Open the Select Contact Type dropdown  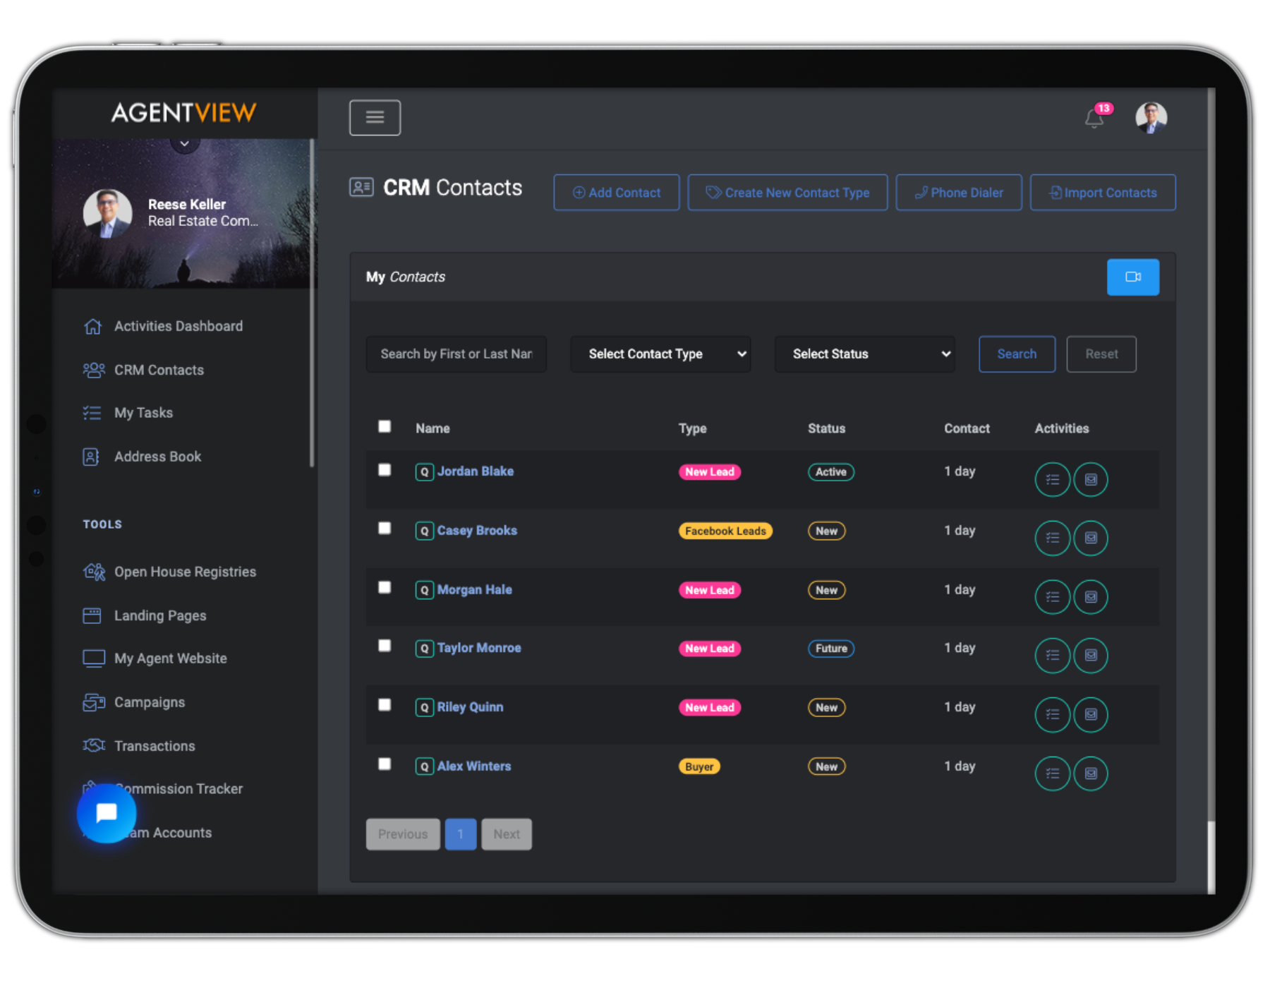click(x=660, y=354)
